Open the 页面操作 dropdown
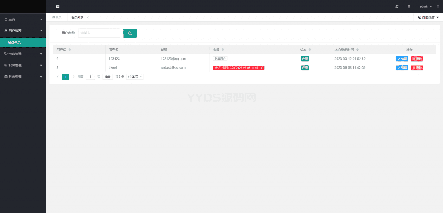The width and height of the screenshot is (443, 213). 428,18
